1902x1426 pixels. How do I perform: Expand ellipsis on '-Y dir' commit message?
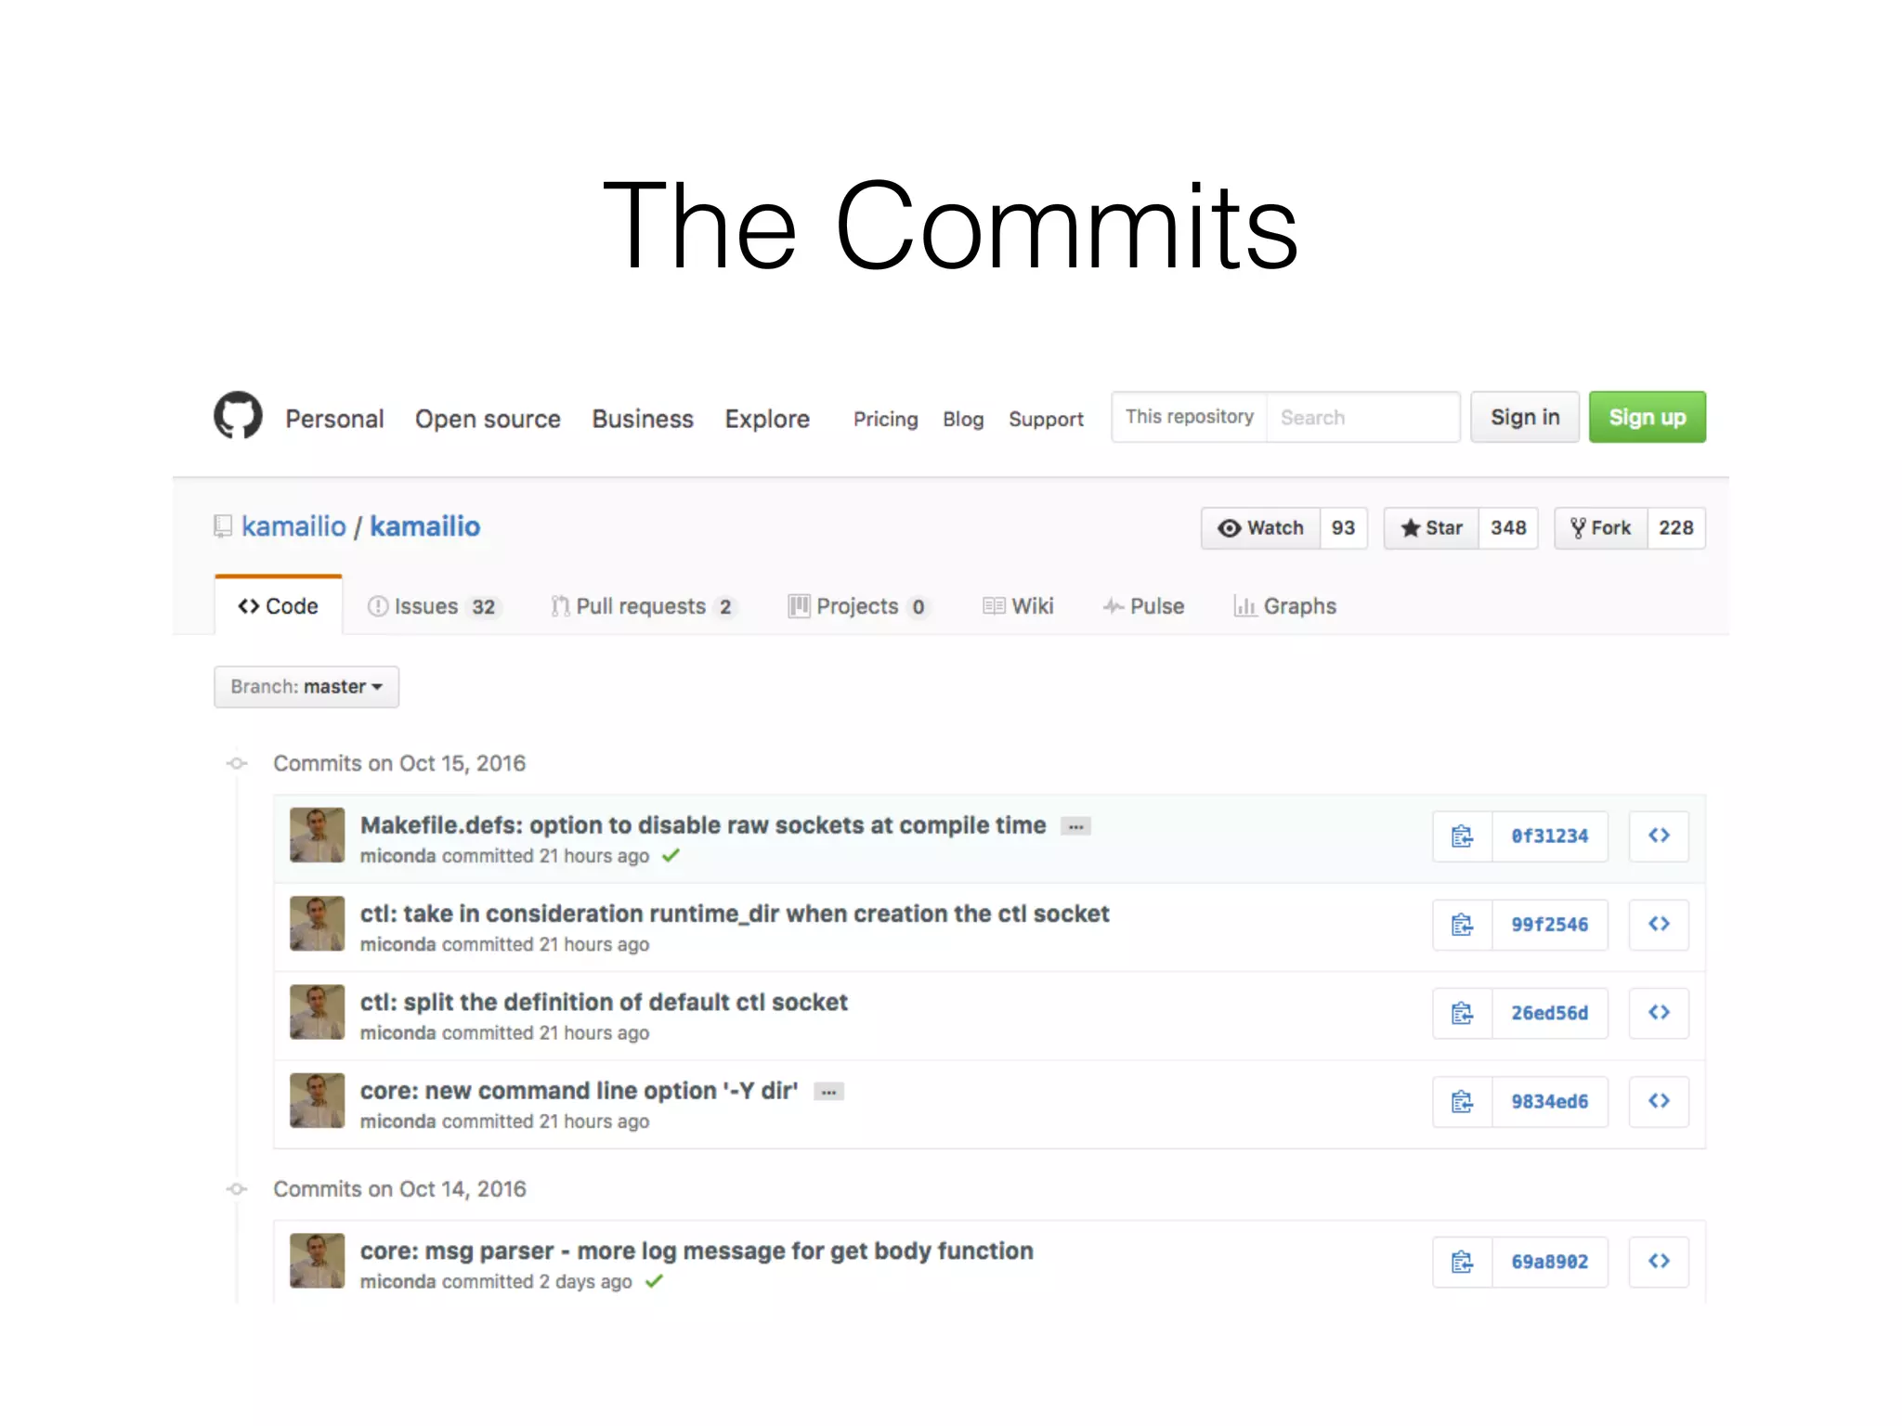click(x=828, y=1092)
